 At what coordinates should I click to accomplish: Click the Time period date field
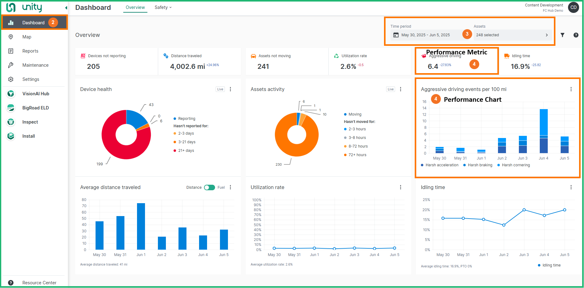(x=425, y=35)
